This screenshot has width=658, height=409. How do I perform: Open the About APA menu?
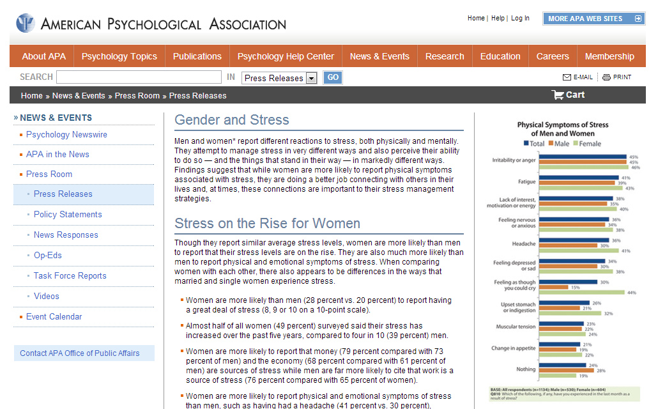tap(43, 56)
